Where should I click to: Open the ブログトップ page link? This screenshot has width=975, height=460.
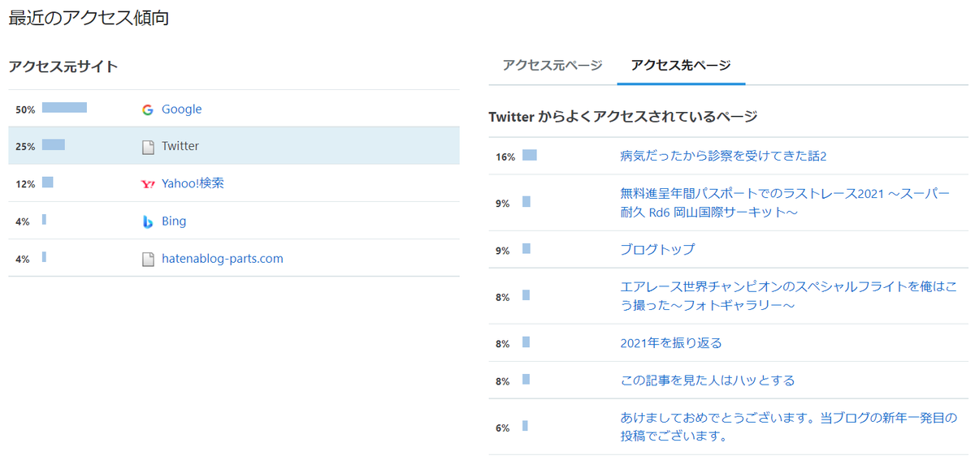(x=657, y=250)
